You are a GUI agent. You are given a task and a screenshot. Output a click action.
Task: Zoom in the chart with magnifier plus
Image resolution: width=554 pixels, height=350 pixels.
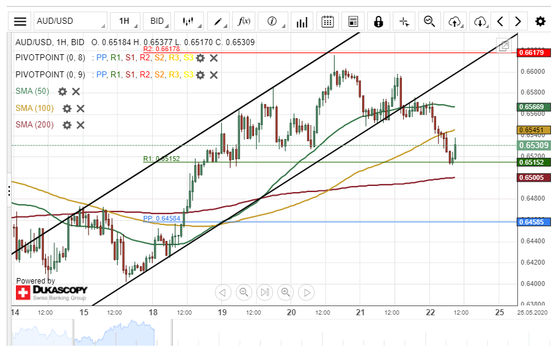(x=285, y=292)
